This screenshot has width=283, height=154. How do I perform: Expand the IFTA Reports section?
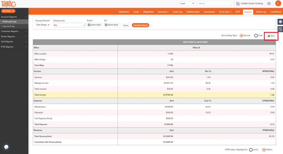click(x=14, y=47)
